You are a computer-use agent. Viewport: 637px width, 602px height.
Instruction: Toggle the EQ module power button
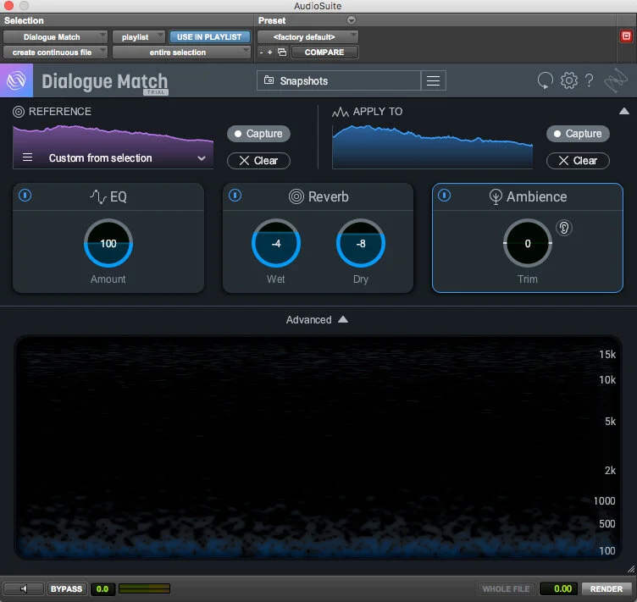coord(25,196)
